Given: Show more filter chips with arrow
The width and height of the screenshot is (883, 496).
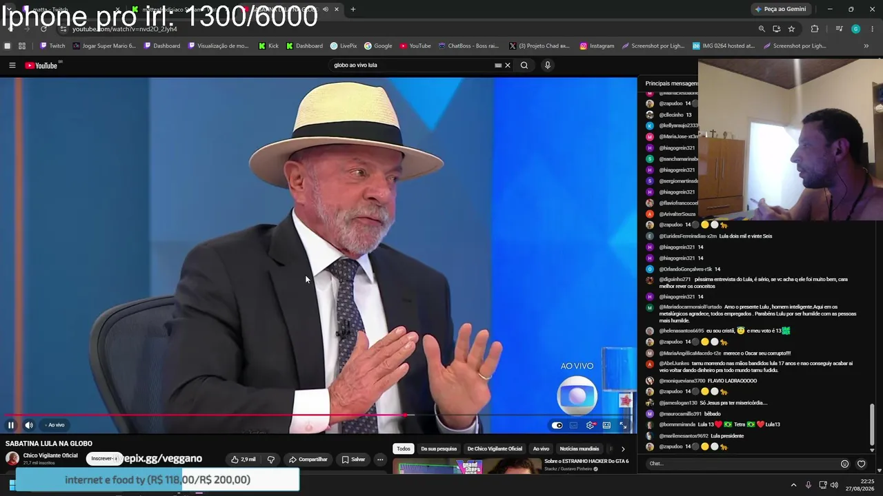Looking at the screenshot, I should click(x=623, y=449).
